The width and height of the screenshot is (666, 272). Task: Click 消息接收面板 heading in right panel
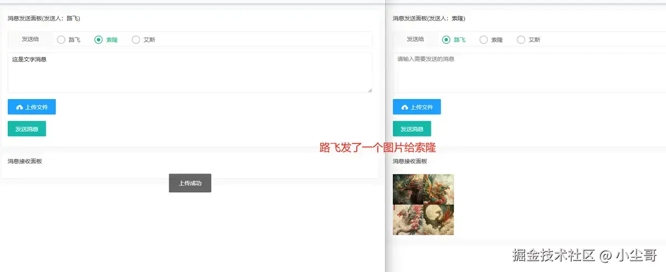(x=410, y=161)
